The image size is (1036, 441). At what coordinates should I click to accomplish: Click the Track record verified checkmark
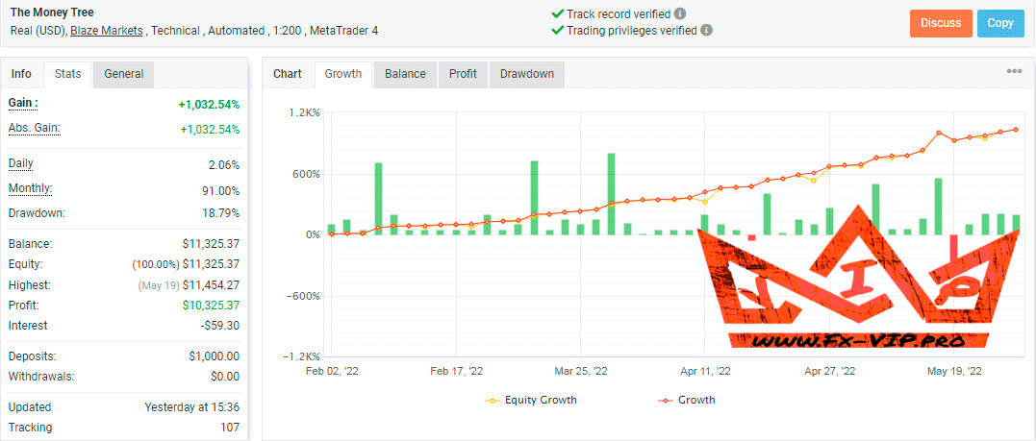(x=558, y=14)
